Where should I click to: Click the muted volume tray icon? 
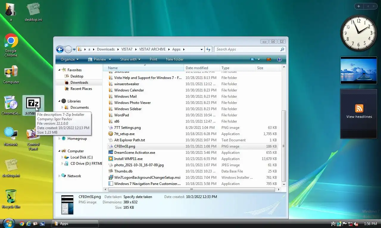356,224
